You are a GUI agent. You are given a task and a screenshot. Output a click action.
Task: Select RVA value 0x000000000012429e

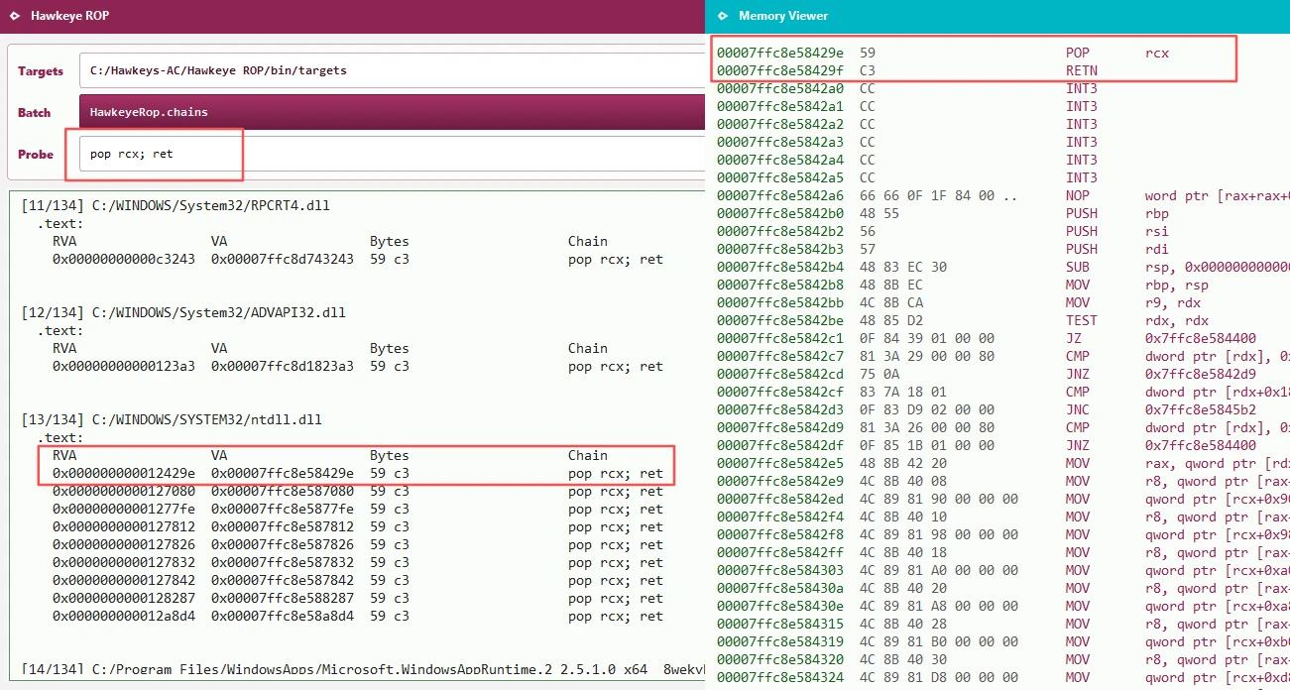pyautogui.click(x=124, y=474)
